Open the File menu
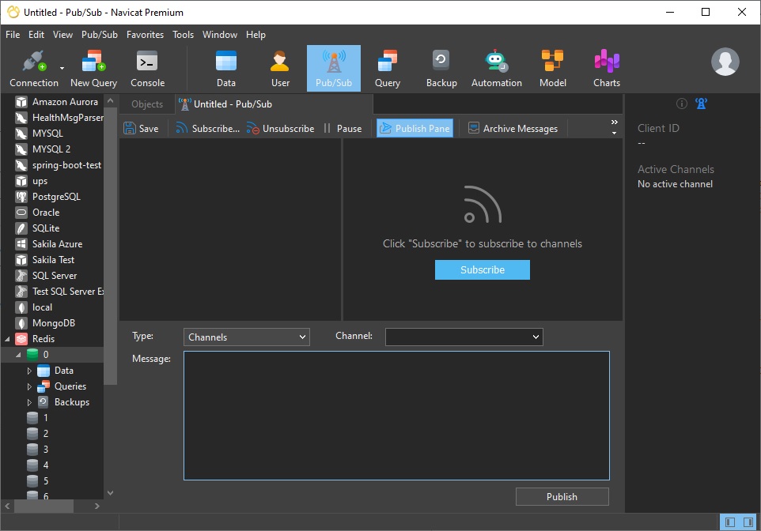Viewport: 761px width, 531px height. tap(13, 35)
